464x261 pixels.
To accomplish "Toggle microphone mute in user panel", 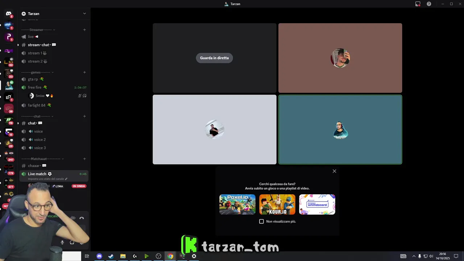I will [62, 242].
